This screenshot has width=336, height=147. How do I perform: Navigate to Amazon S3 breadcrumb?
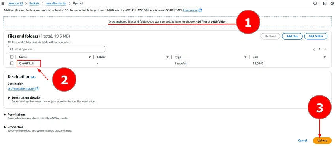coord(16,4)
